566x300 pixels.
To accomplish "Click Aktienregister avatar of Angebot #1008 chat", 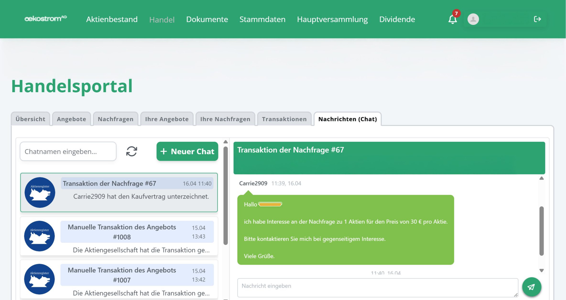I will click(x=39, y=236).
